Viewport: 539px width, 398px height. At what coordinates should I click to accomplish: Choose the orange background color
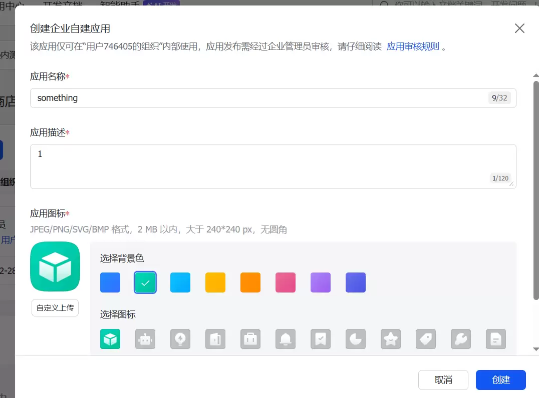point(250,282)
